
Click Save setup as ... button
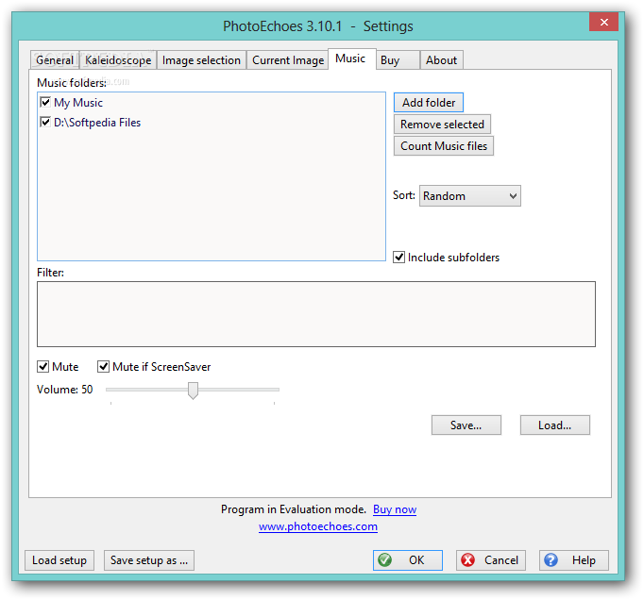click(149, 560)
